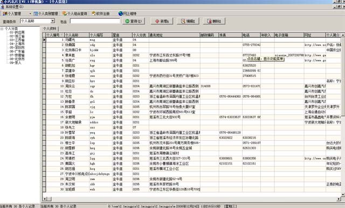The height and width of the screenshot is (208, 345).
Task: Click the 包含 search text field
Action: pyautogui.click(x=95, y=21)
